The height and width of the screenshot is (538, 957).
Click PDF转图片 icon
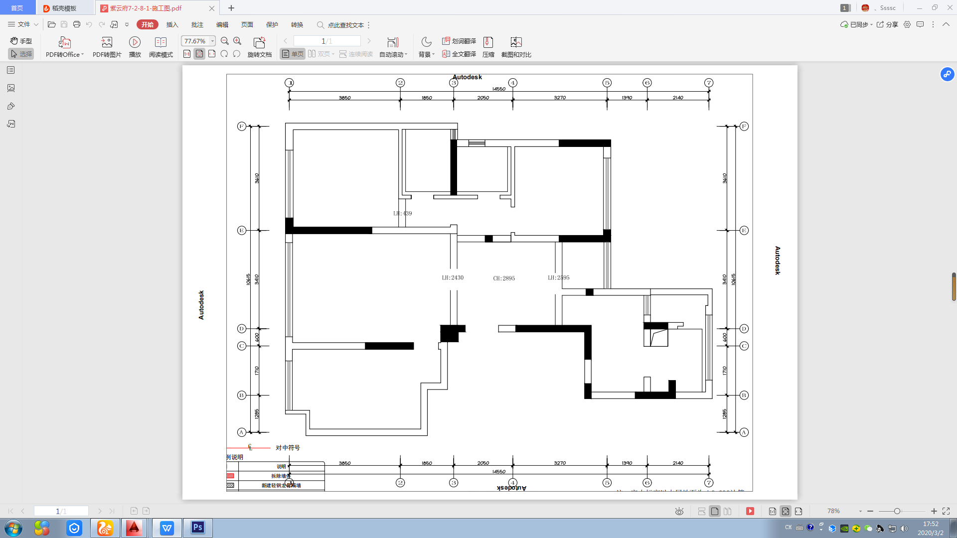click(x=107, y=42)
